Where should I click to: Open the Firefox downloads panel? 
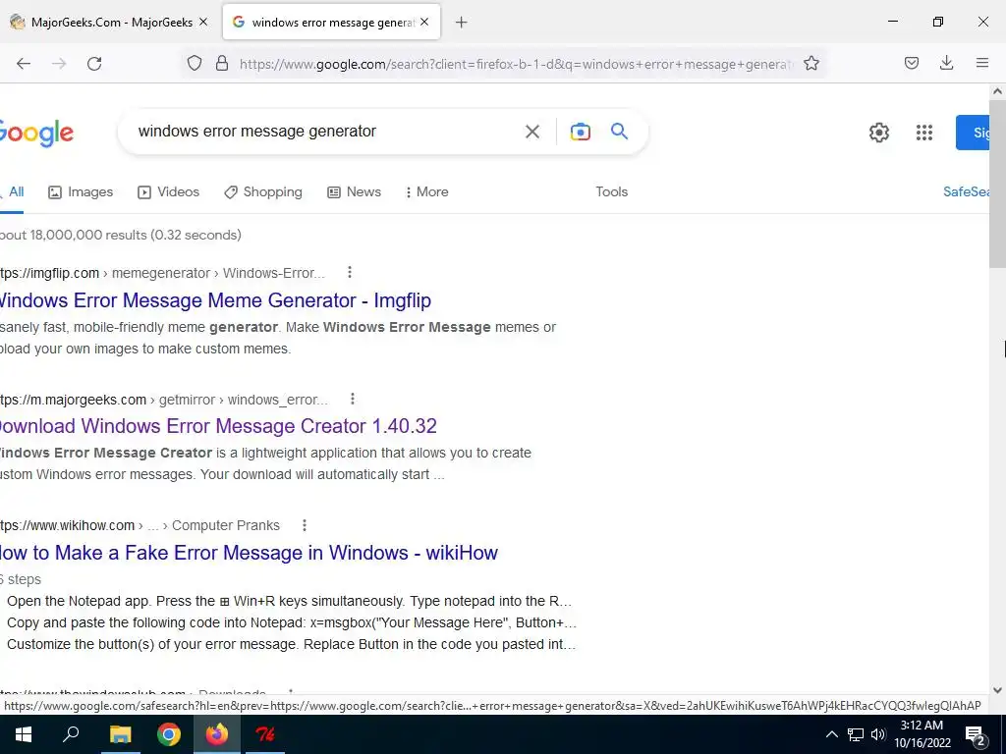(x=946, y=63)
